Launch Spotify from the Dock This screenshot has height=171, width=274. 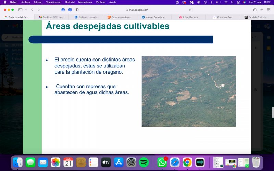click(x=144, y=162)
